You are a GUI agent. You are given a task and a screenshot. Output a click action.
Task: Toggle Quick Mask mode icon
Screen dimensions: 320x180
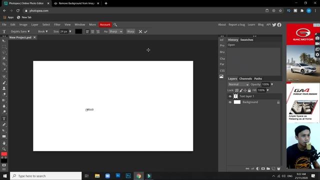4,165
